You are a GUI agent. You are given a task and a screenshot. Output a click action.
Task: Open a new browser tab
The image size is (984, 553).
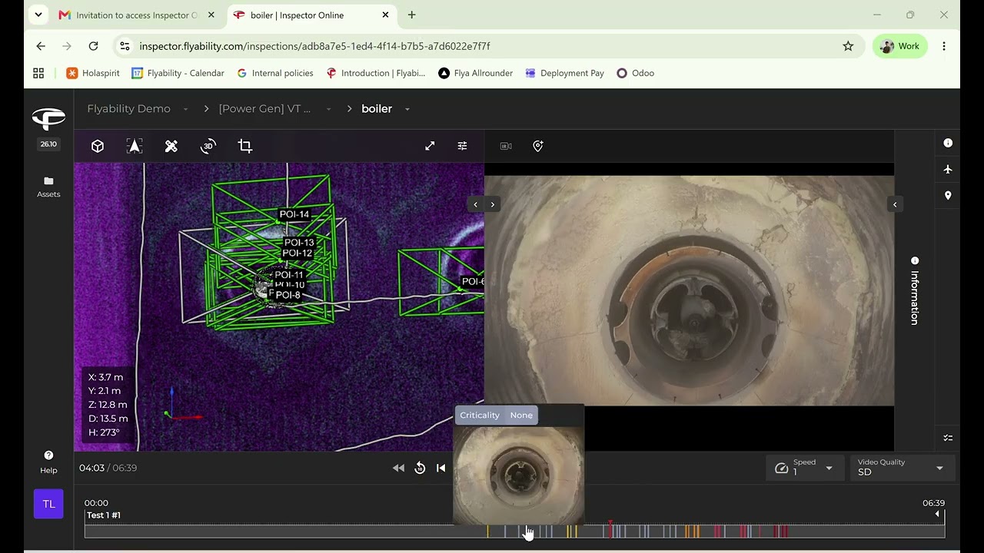pos(412,15)
